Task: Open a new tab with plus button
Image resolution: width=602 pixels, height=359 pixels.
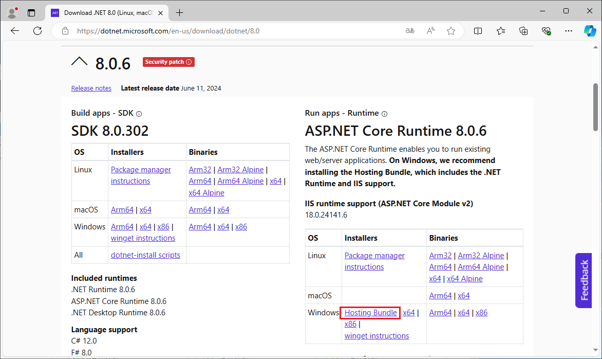Action: [179, 13]
